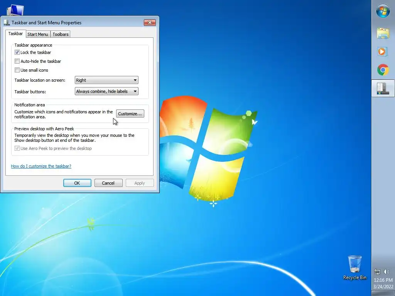The image size is (395, 296).
Task: Select the Taskbar tab
Action: (15, 34)
